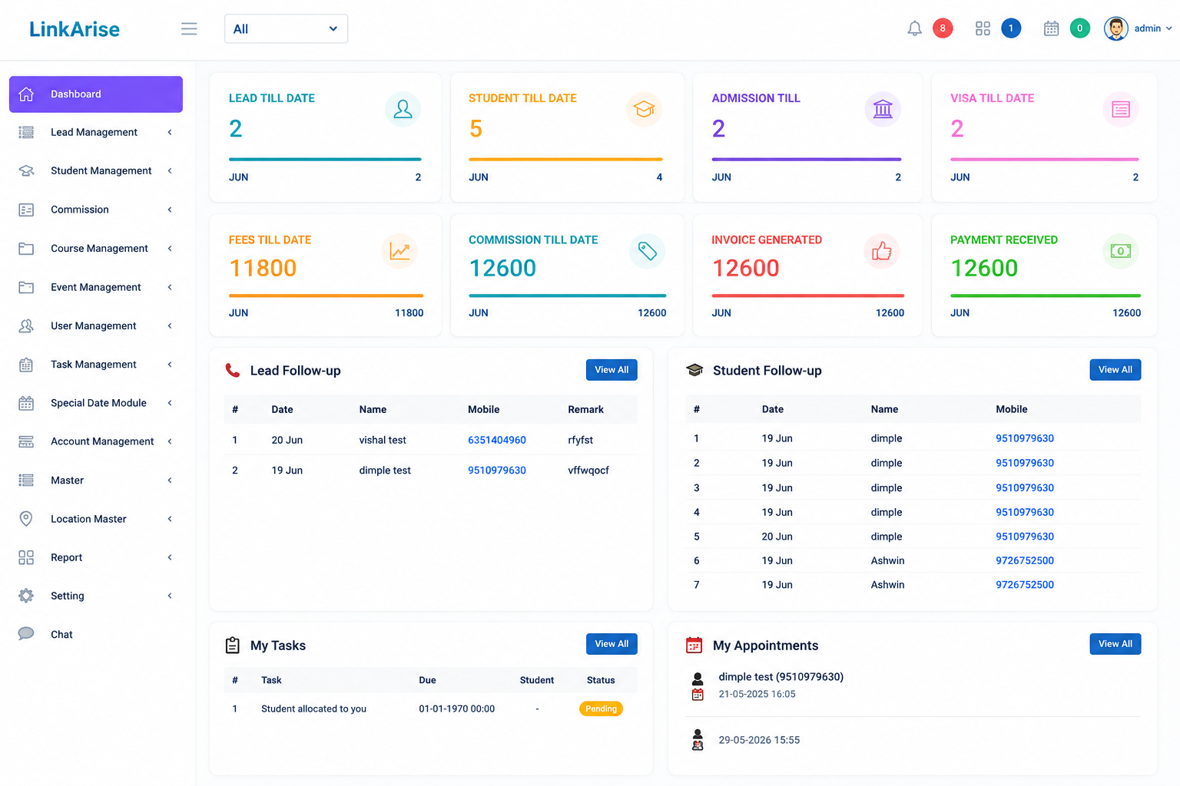1180x786 pixels.
Task: Click the Visa Till Date document icon
Action: pos(1121,109)
